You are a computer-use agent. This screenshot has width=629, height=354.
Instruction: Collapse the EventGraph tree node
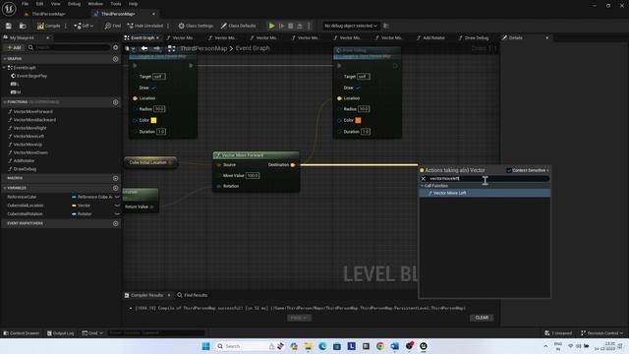click(x=4, y=68)
